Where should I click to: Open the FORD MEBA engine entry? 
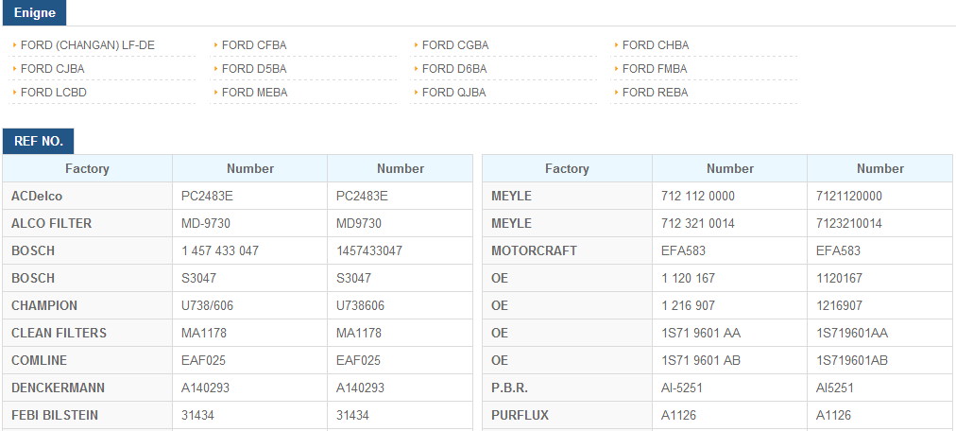[255, 93]
